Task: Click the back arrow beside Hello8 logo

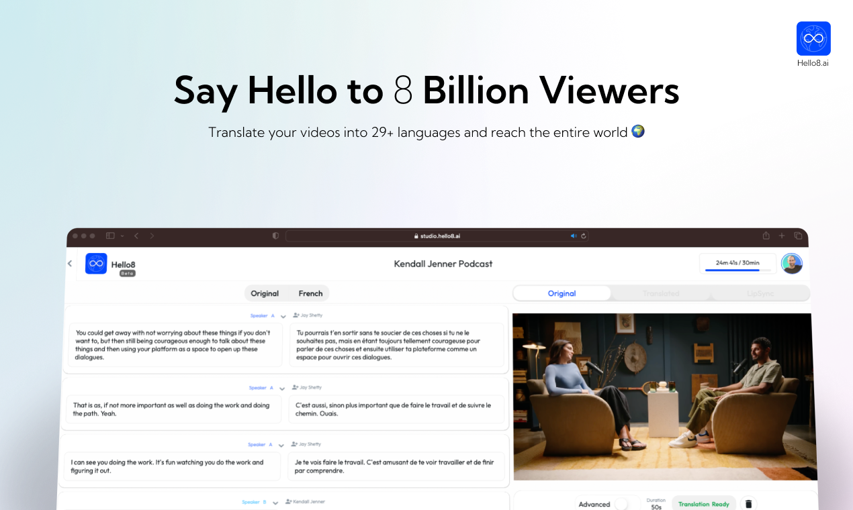Action: [x=70, y=264]
